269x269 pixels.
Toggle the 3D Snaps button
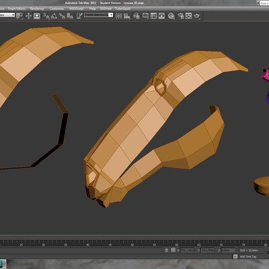click(x=46, y=15)
